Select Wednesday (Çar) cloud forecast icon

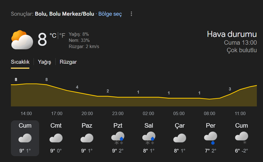point(179,138)
